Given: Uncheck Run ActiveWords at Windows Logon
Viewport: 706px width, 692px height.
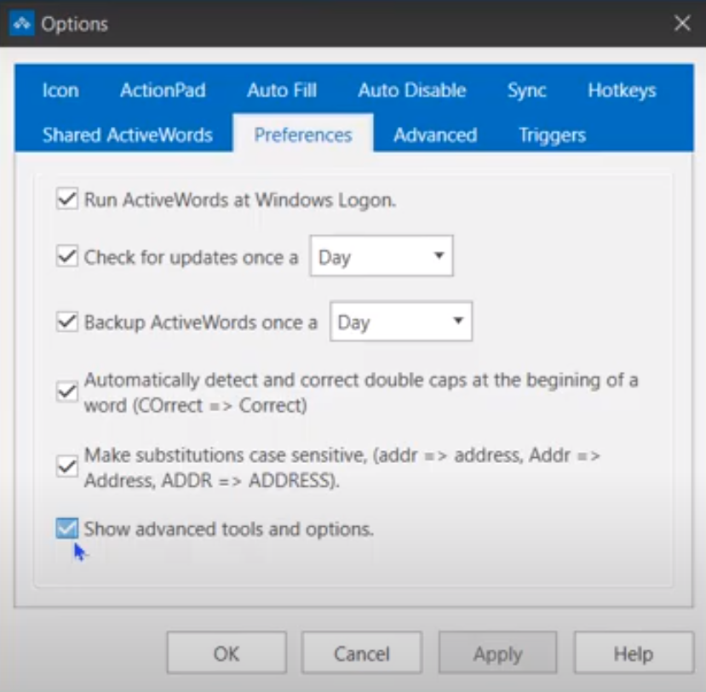Looking at the screenshot, I should (x=67, y=199).
